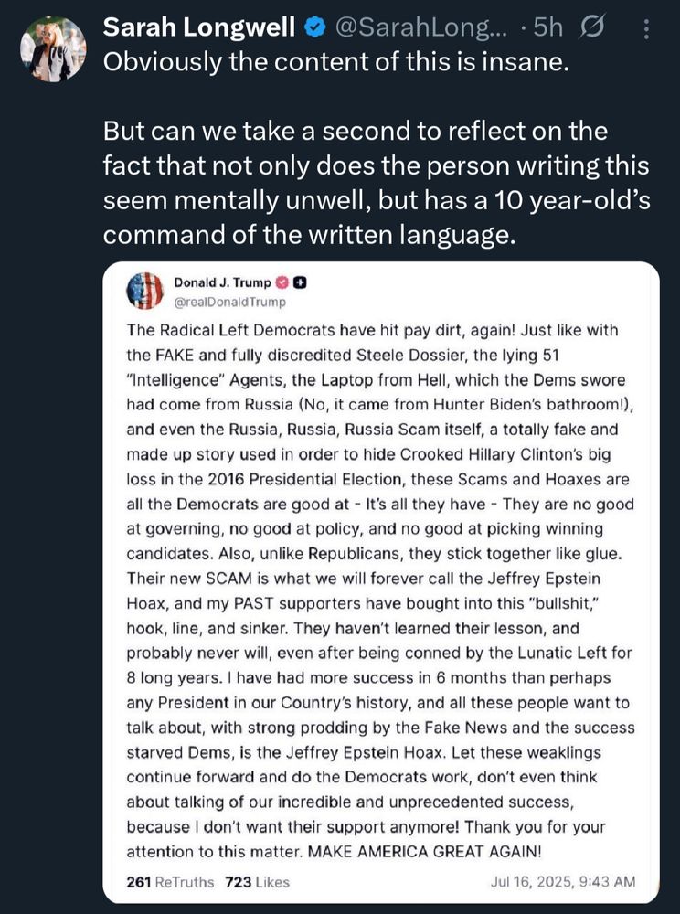Click the line containing 'Jeffrey Epstein Hoax, and my PAST supporters'
The height and width of the screenshot is (914, 680).
click(x=364, y=603)
